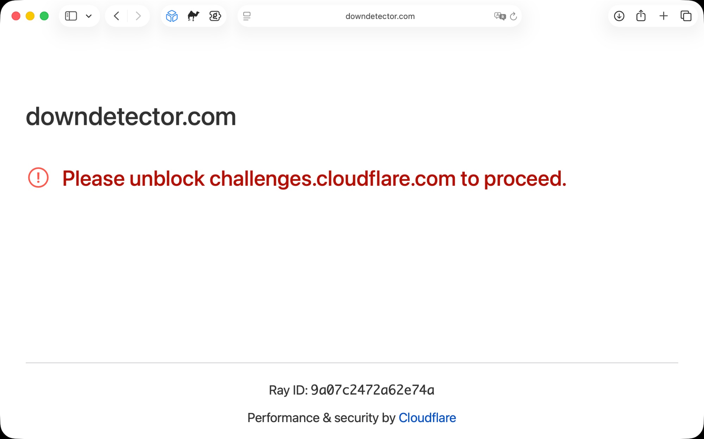Open the Cloudflare link in the footer
Viewport: 704px width, 439px height.
[x=427, y=418]
